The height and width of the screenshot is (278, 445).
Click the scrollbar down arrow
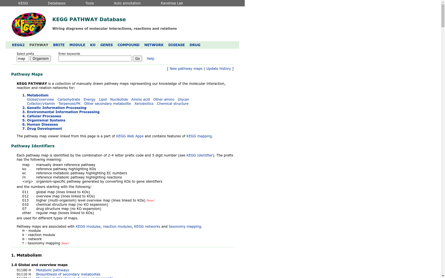pyautogui.click(x=443, y=276)
